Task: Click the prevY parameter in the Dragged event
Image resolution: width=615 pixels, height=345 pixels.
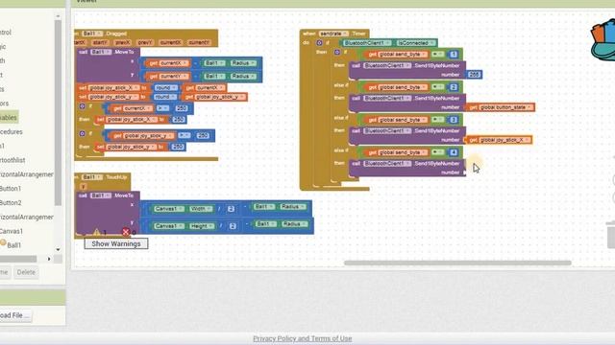Action: [x=145, y=42]
